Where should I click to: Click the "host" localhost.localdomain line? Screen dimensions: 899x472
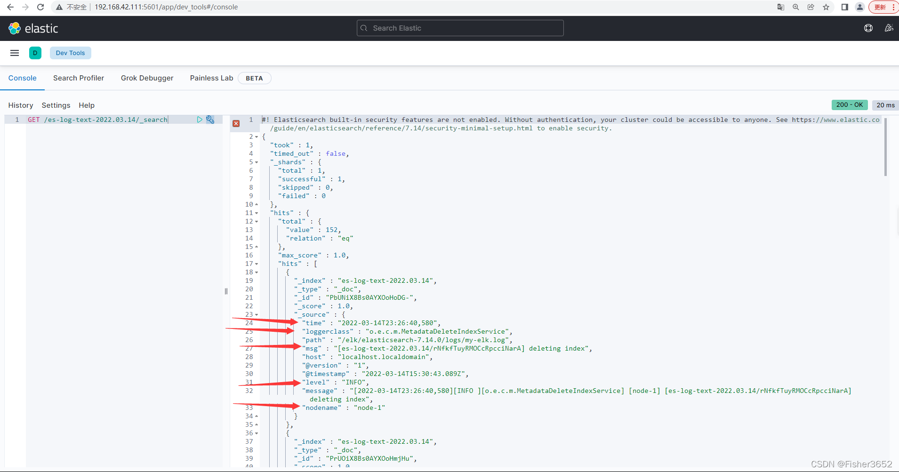click(x=367, y=357)
